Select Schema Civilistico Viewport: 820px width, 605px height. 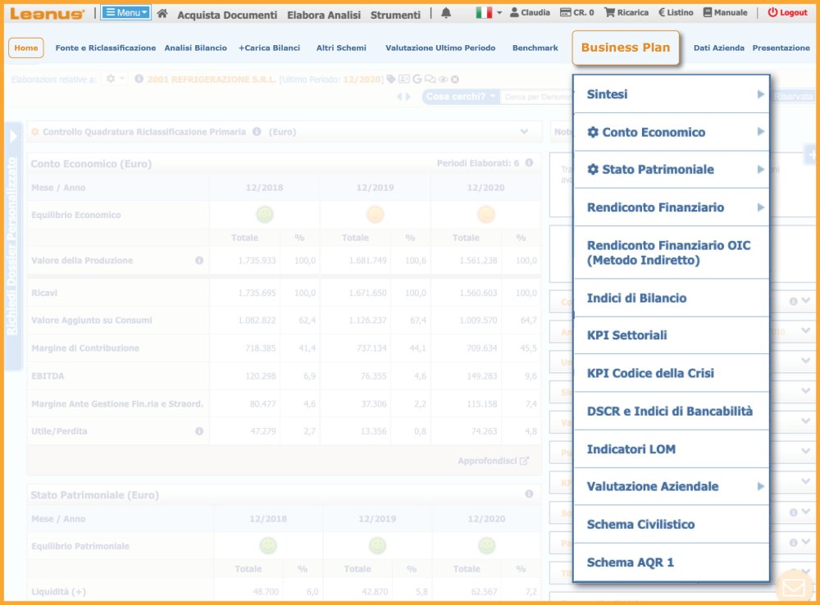[x=672, y=525]
